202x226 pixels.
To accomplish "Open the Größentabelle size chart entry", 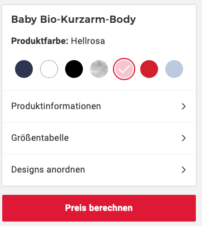I will click(x=99, y=138).
